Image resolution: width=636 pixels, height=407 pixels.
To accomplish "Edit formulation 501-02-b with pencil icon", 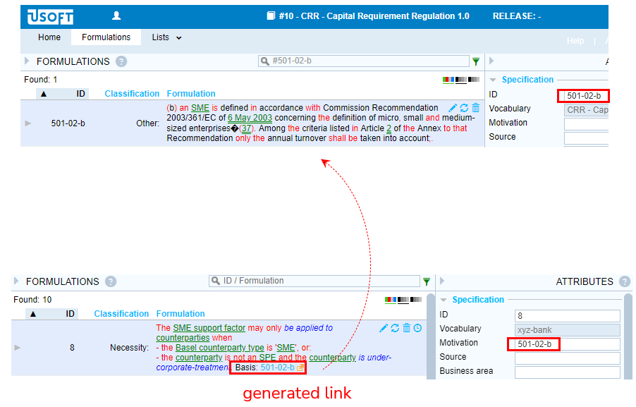I will [x=453, y=108].
